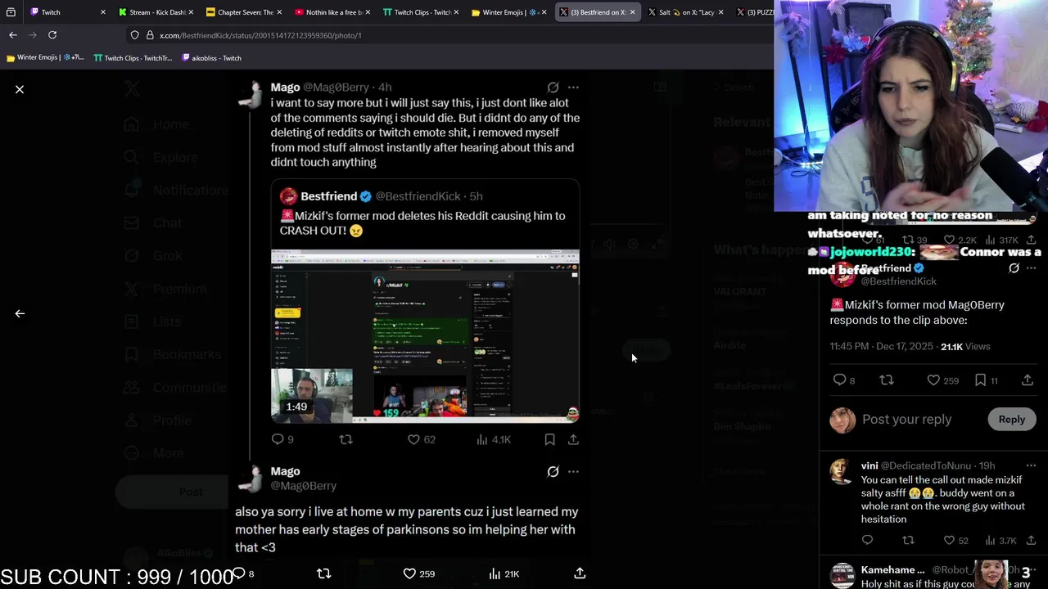Repost Bestfriend post from right panel
Image resolution: width=1048 pixels, height=589 pixels.
tap(887, 380)
